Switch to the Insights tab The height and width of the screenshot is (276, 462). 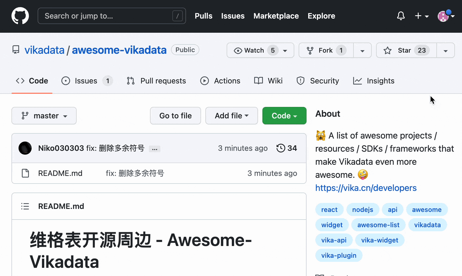[380, 81]
